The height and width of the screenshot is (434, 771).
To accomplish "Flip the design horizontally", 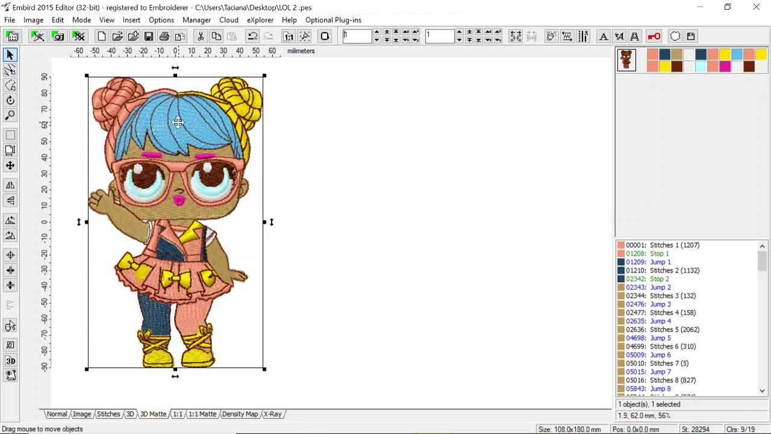I will (10, 185).
